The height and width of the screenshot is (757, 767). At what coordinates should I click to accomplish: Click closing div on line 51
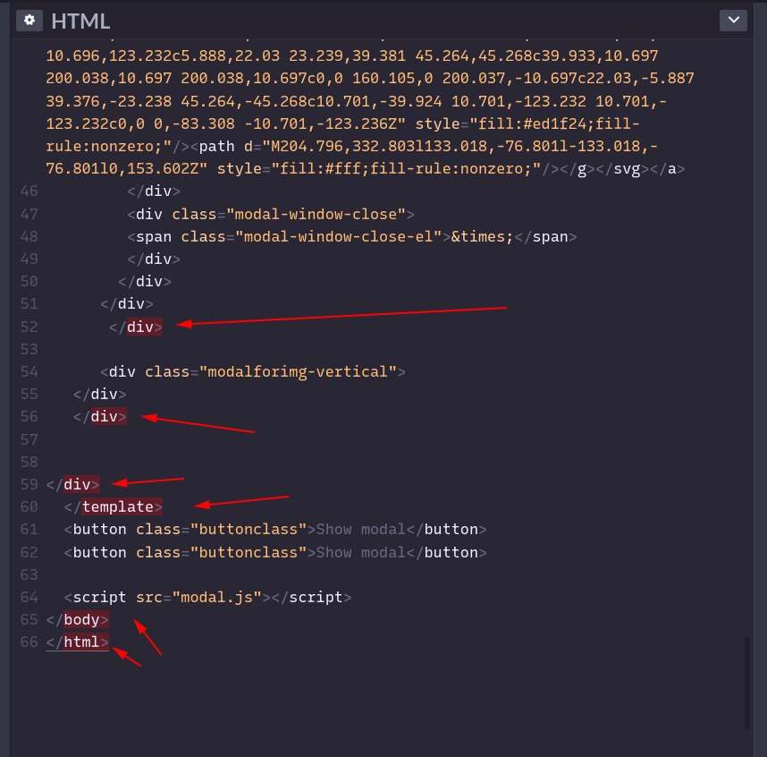coord(127,304)
